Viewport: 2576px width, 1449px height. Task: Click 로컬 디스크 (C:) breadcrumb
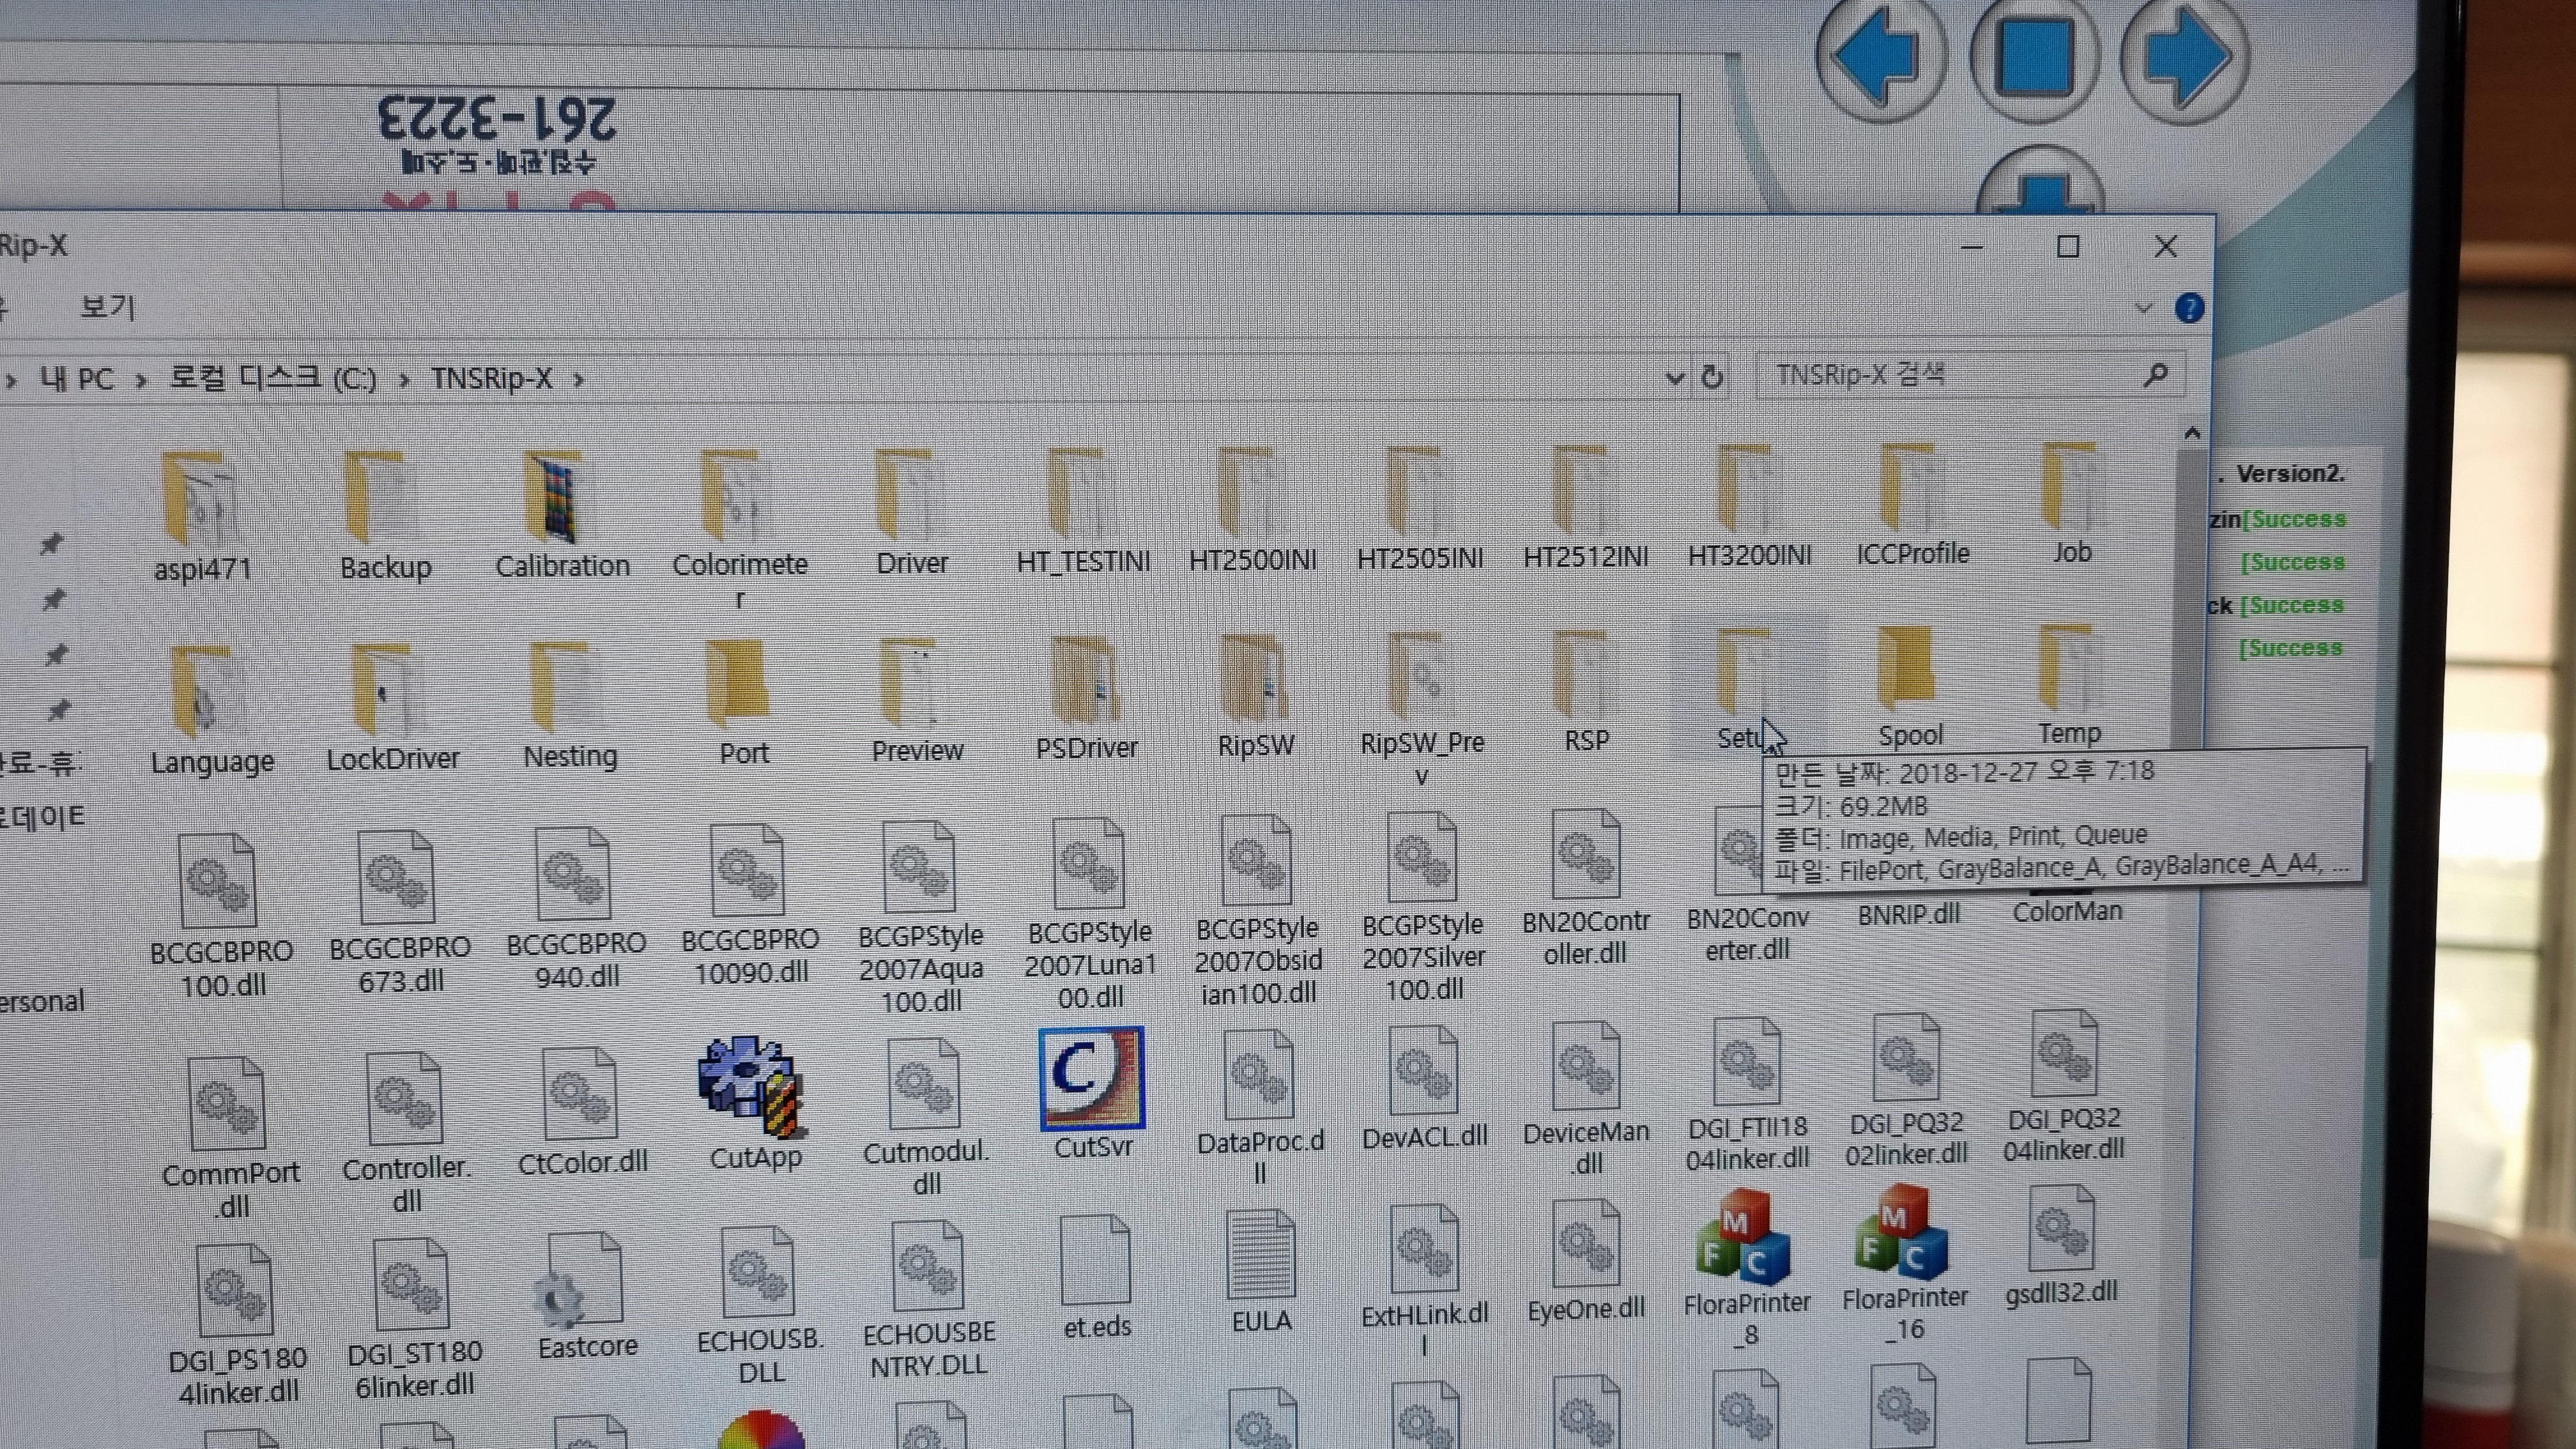[x=272, y=378]
